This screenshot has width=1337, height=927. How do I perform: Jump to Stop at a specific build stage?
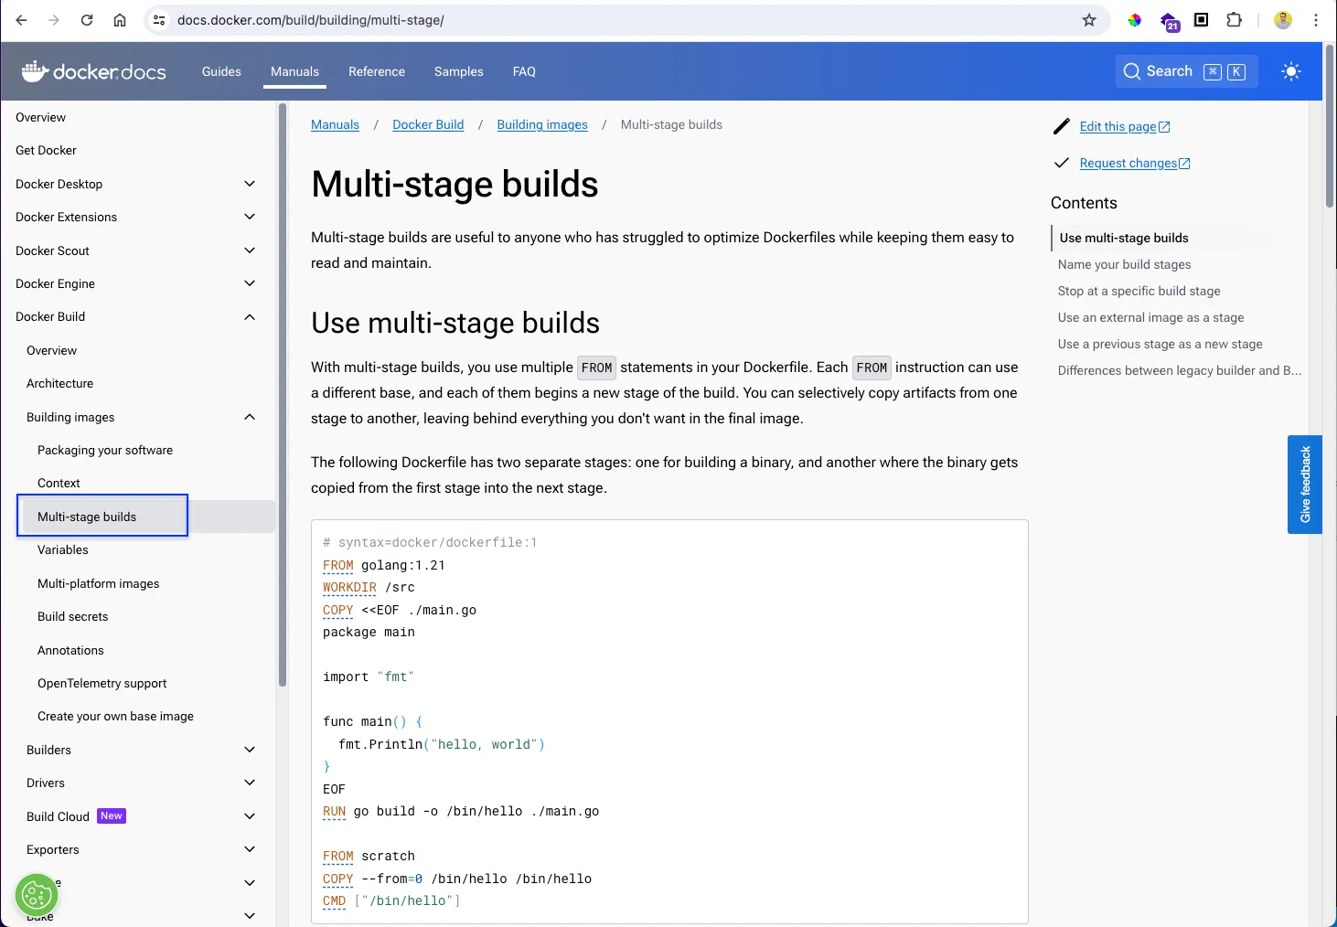[x=1139, y=291]
